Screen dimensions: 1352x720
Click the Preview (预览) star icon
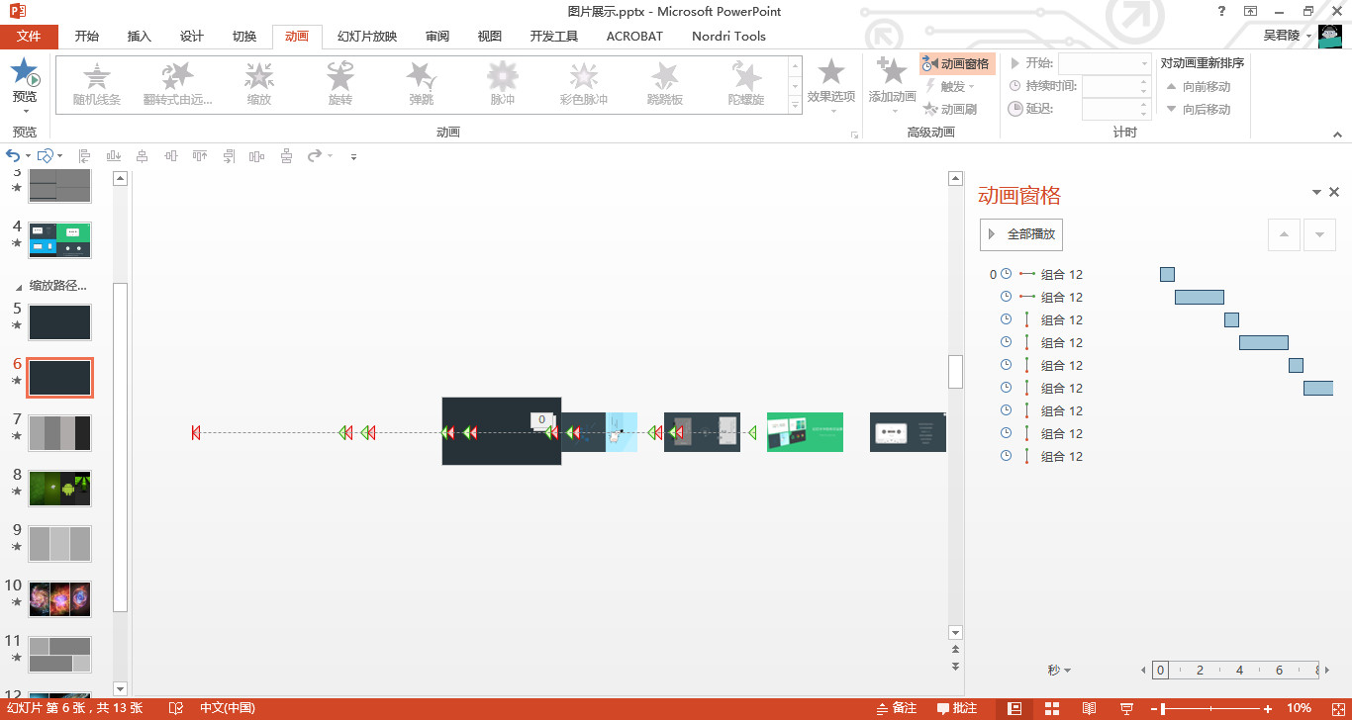[x=25, y=73]
